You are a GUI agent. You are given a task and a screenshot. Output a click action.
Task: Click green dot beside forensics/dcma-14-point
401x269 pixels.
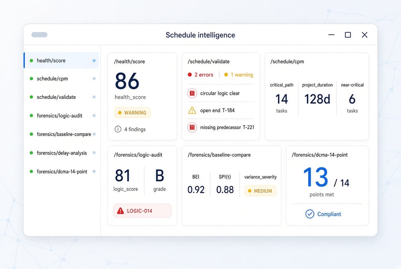point(32,172)
